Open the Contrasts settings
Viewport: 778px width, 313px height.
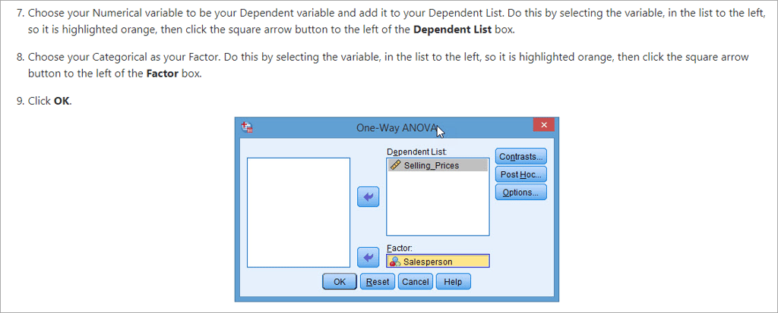(x=520, y=157)
